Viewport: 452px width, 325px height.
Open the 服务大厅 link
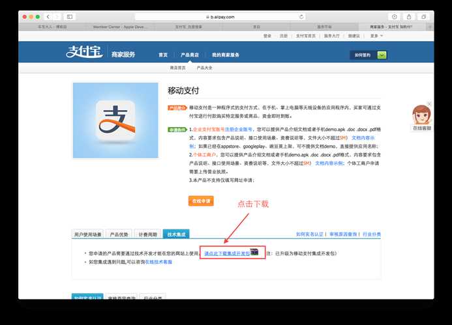click(x=331, y=36)
